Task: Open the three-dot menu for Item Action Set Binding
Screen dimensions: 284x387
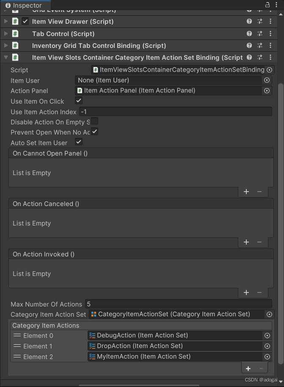Action: [270, 57]
